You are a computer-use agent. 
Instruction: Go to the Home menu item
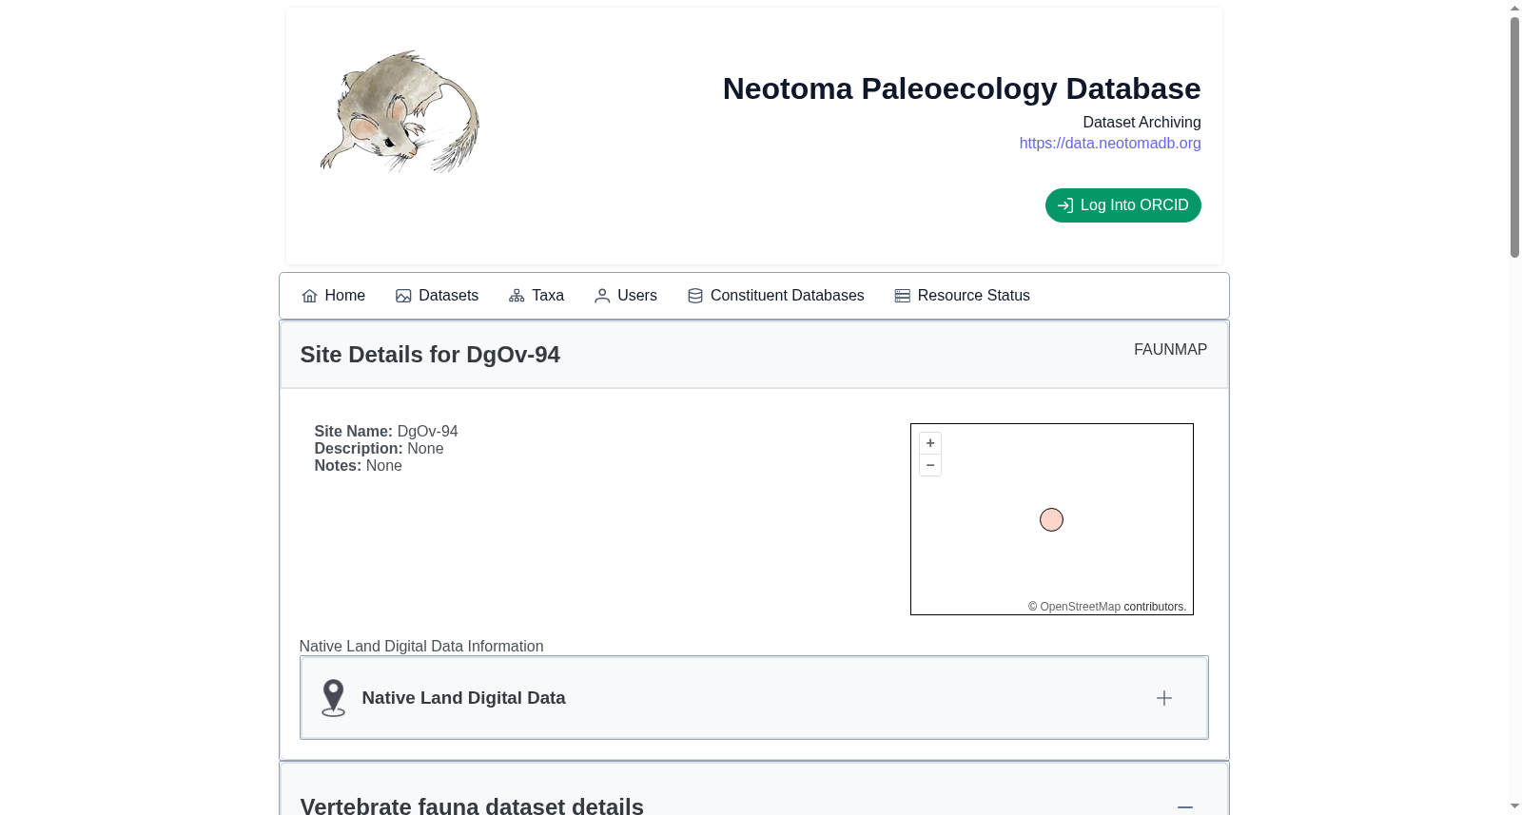[x=333, y=296]
